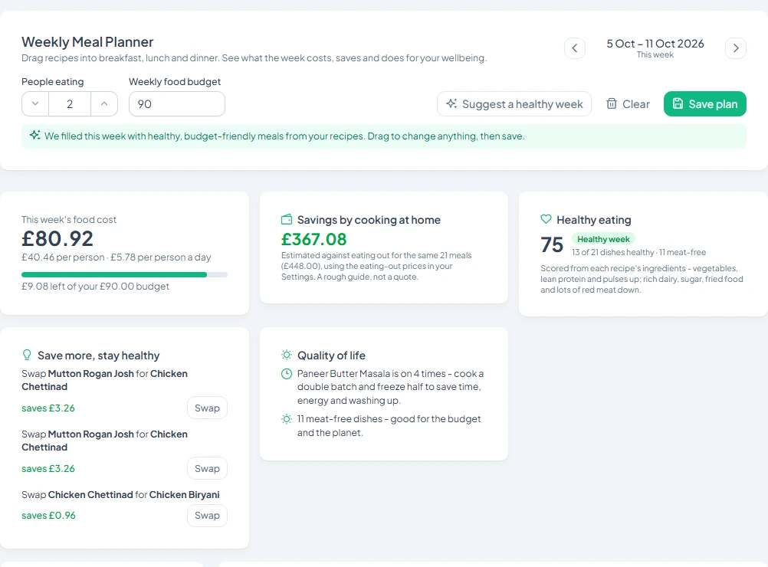Increase the People eating count

tap(104, 103)
